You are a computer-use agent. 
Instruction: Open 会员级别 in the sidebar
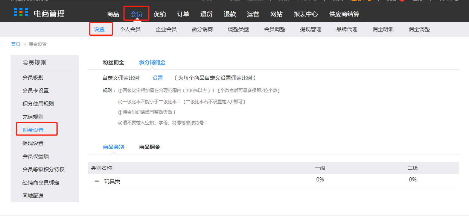(x=33, y=77)
